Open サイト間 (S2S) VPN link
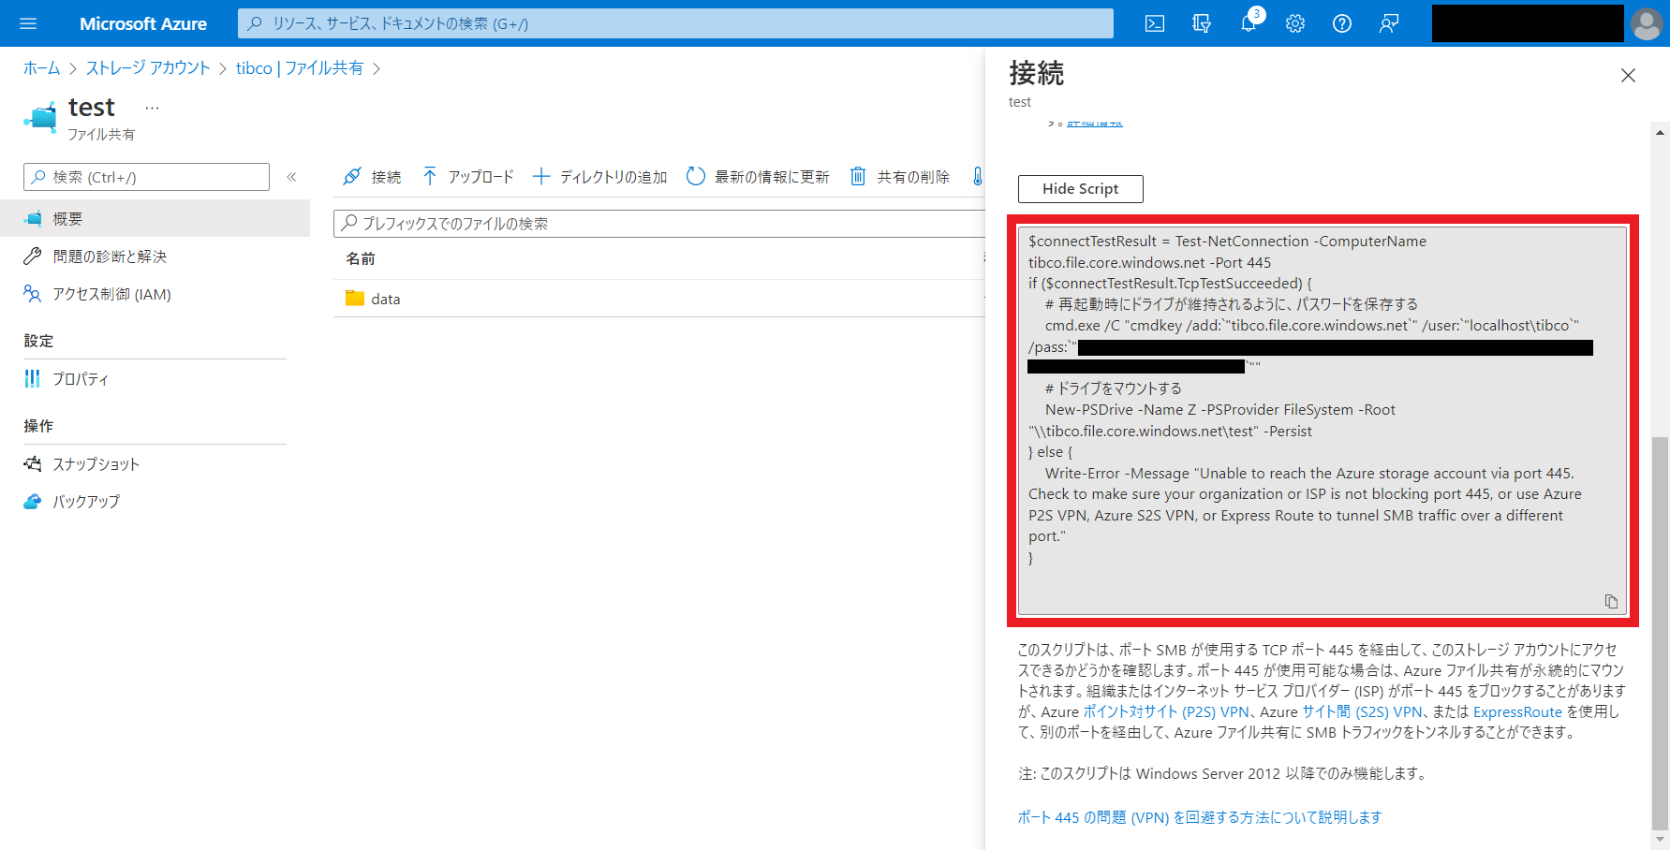Image resolution: width=1670 pixels, height=850 pixels. tap(1362, 711)
